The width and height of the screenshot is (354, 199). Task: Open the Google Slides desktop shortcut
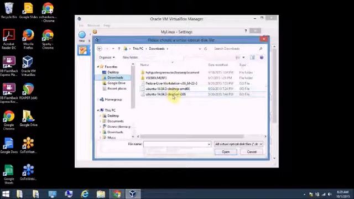tap(28, 11)
